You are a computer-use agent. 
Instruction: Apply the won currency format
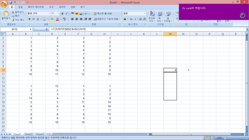click(x=125, y=19)
